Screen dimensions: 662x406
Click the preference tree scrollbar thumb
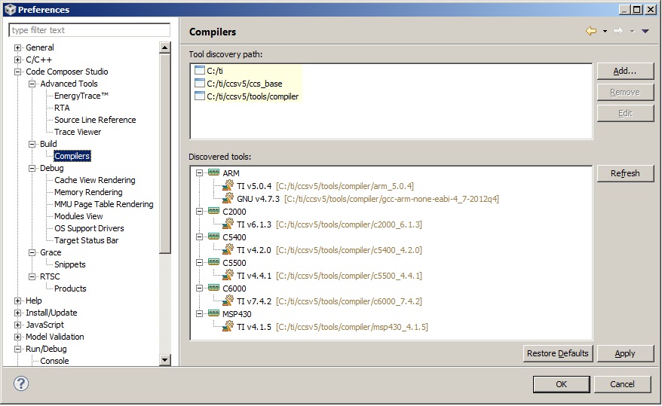point(164,154)
